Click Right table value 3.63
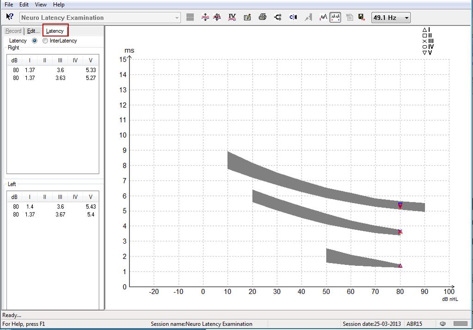 tap(61, 78)
